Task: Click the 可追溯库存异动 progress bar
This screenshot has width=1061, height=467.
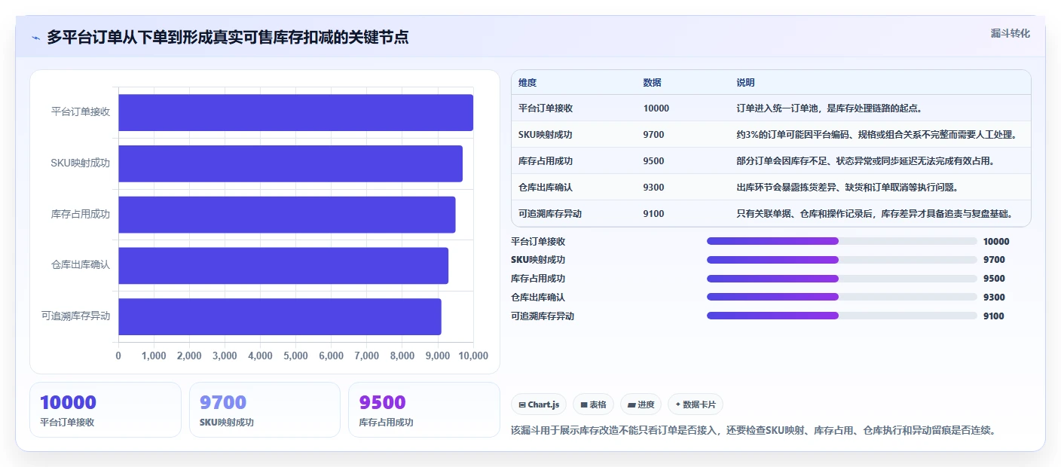Action: tap(842, 316)
